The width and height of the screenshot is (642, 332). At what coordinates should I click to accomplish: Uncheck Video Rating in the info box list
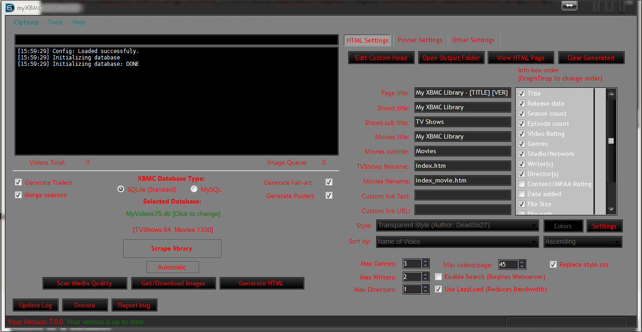tap(522, 134)
